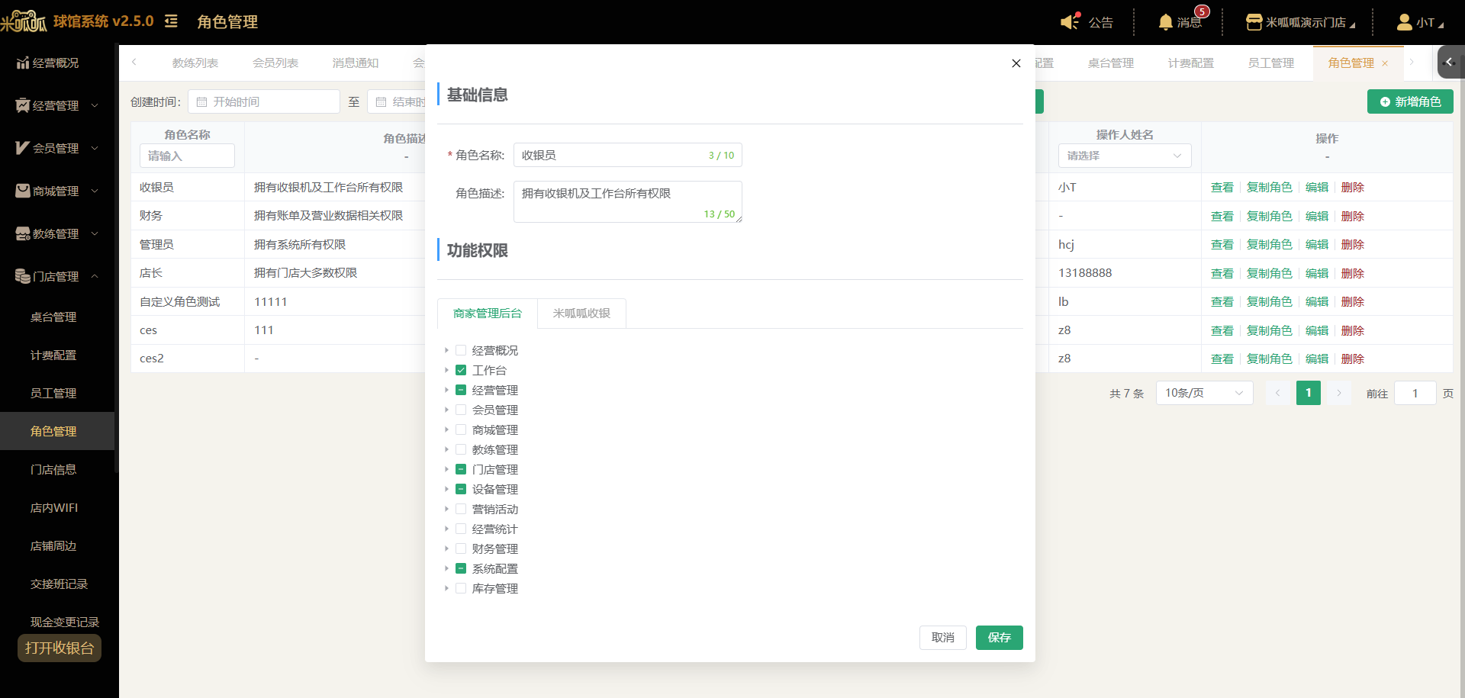Screen dimensions: 1465x698
Task: Click the 米呱呱演示门店 store icon
Action: click(x=1254, y=22)
